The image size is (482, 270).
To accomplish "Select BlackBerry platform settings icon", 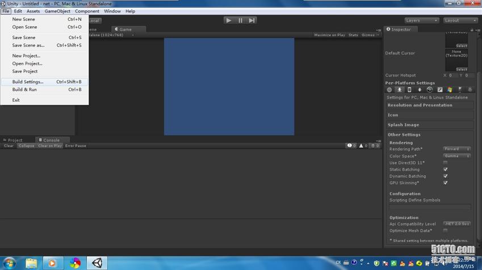I will coord(429,90).
